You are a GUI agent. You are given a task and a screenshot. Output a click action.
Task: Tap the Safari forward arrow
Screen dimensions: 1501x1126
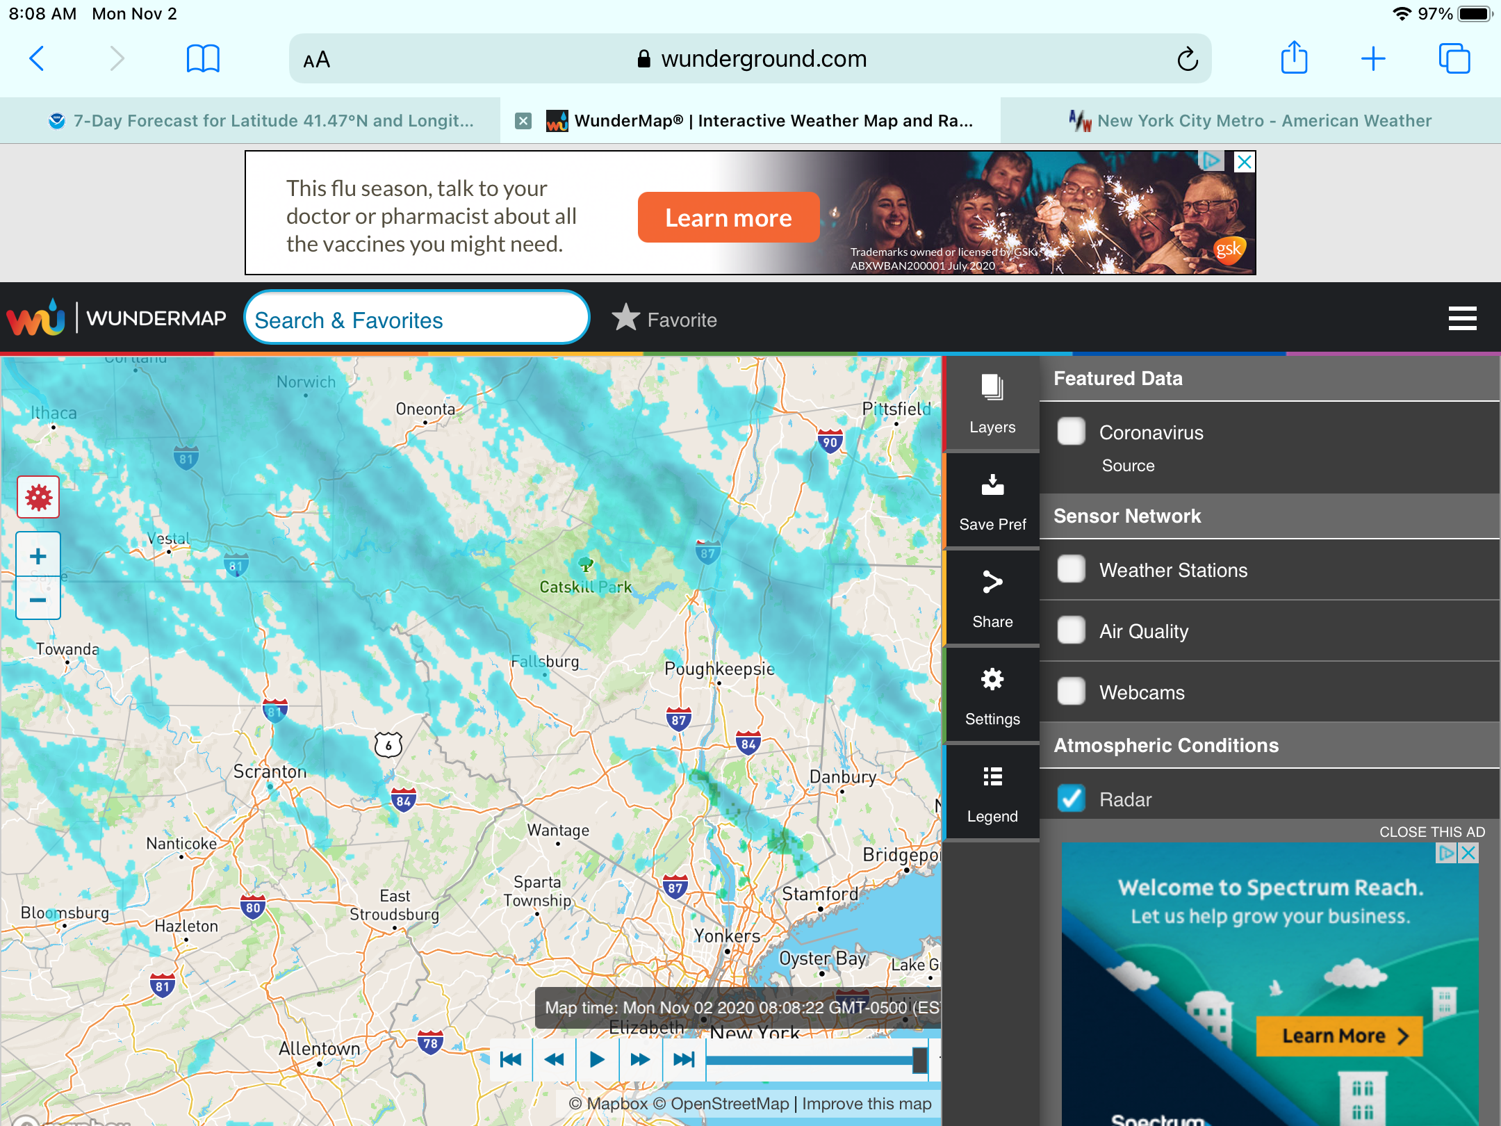pos(117,59)
